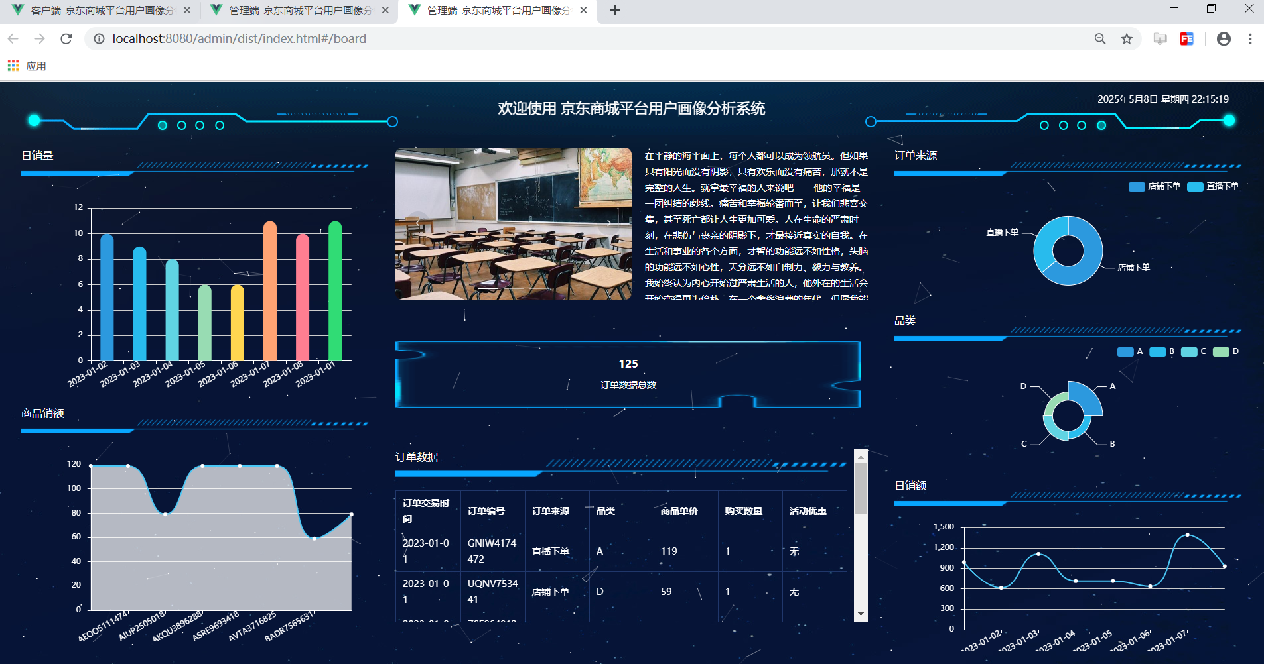Click the 商品单价 column header
This screenshot has height=664, width=1264.
pos(685,511)
